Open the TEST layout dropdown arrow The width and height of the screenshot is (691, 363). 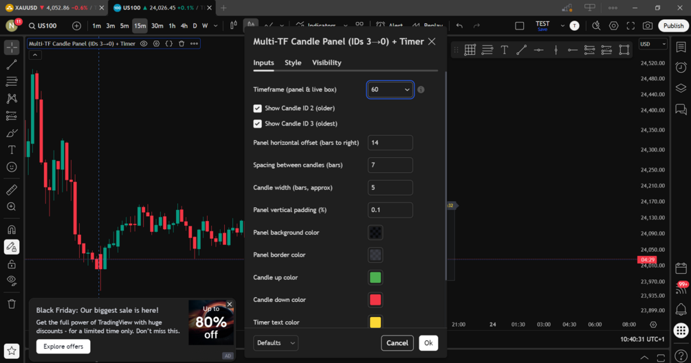562,26
